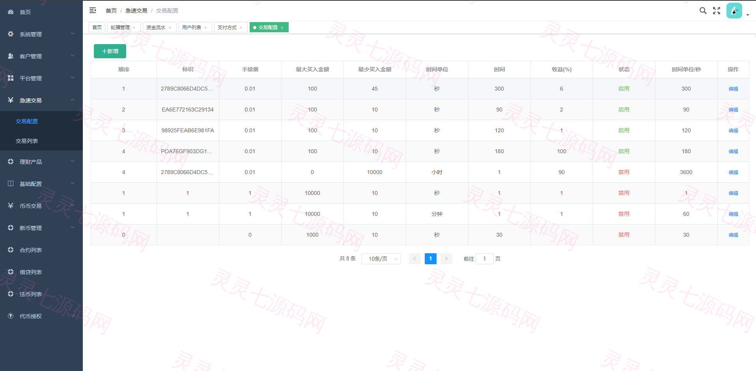The image size is (756, 371).
Task: Click the 平台管理 grid icon
Action: click(x=11, y=78)
